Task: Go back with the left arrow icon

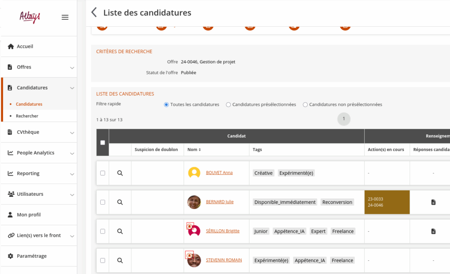Action: tap(94, 12)
